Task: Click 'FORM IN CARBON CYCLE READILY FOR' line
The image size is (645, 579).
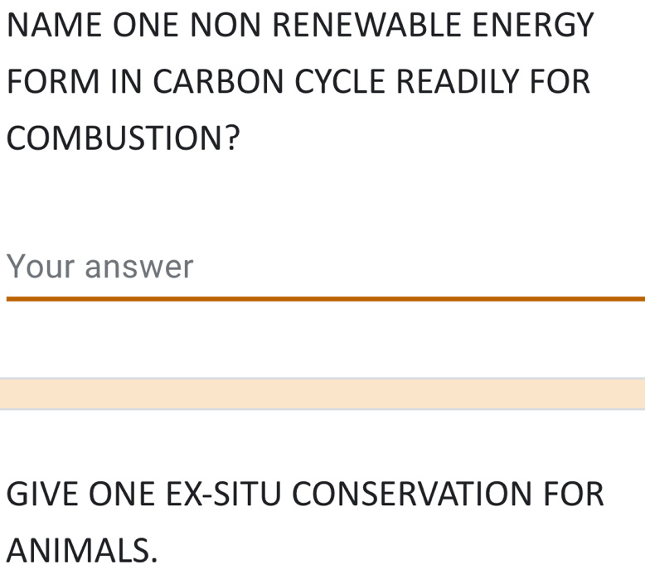Action: [298, 81]
